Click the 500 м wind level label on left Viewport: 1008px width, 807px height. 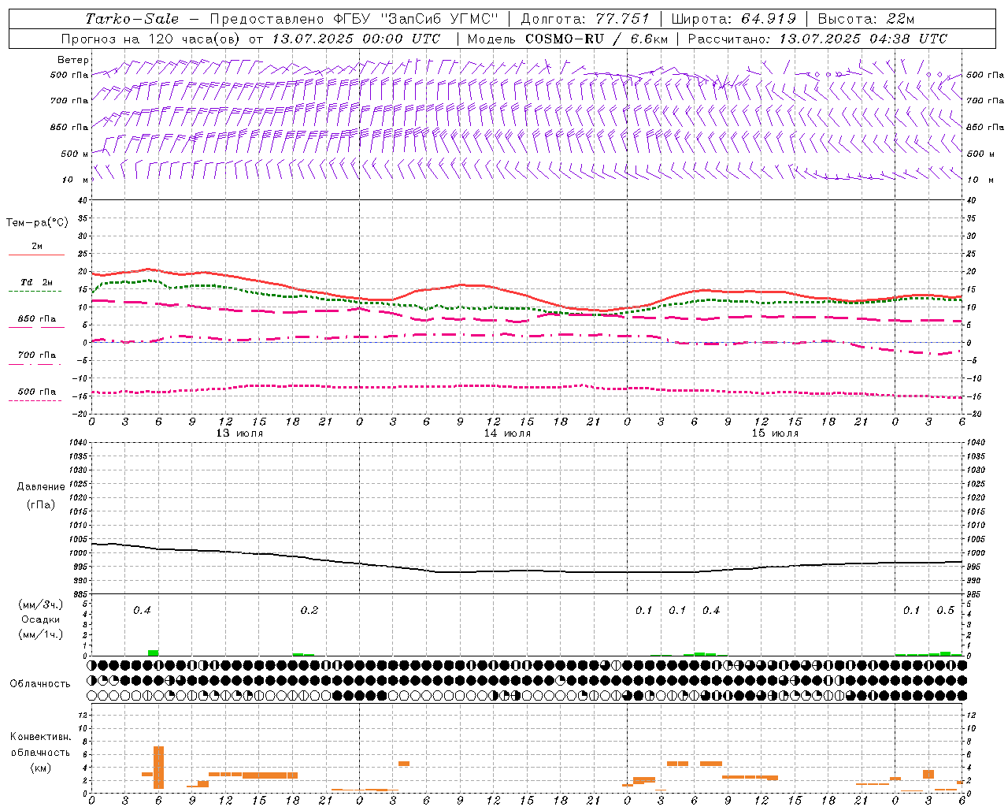tap(75, 154)
